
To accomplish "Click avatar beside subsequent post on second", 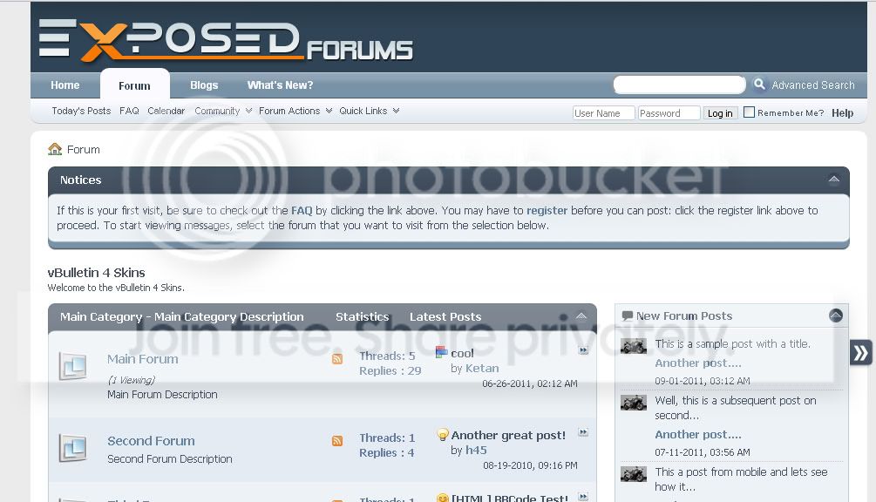I will (634, 403).
